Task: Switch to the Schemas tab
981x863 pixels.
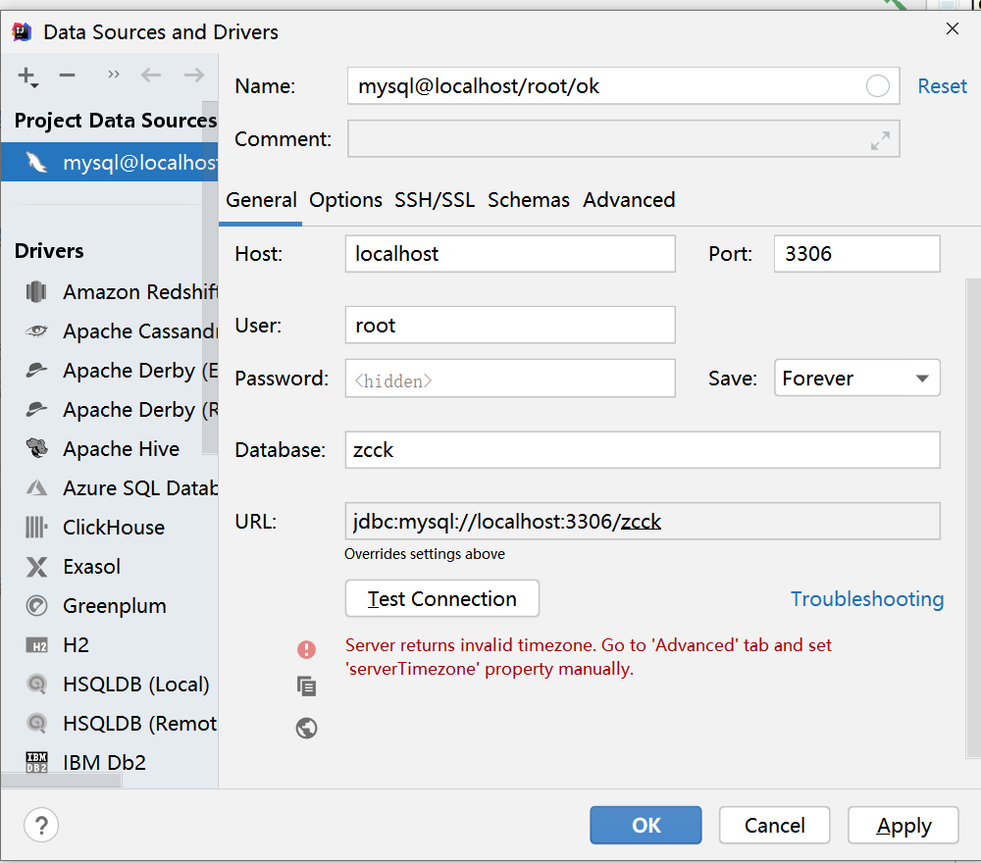Action: 529,200
